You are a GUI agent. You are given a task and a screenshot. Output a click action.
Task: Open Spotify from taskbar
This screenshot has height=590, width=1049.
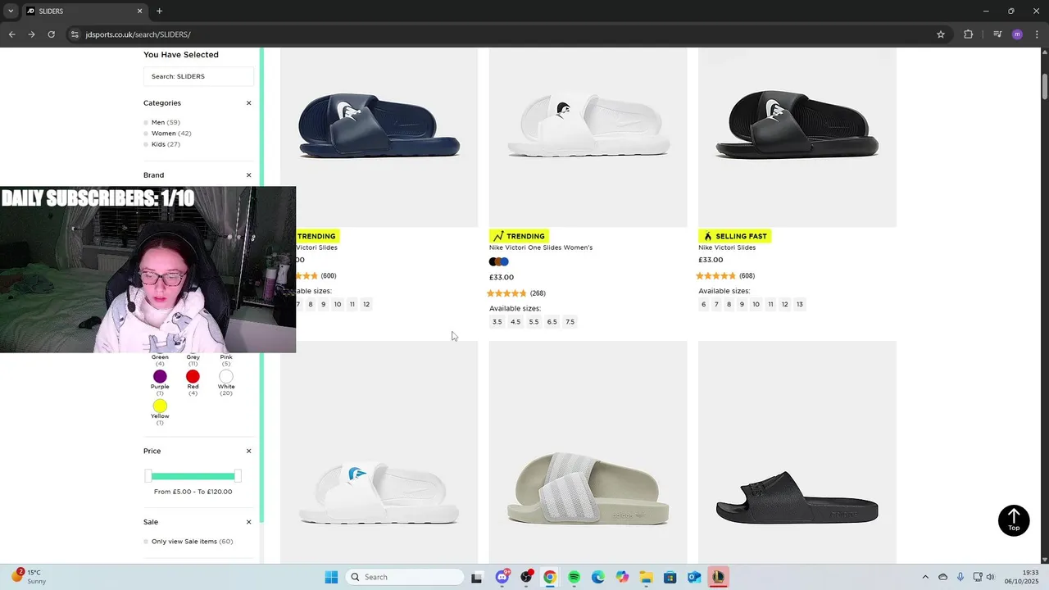[x=574, y=577]
